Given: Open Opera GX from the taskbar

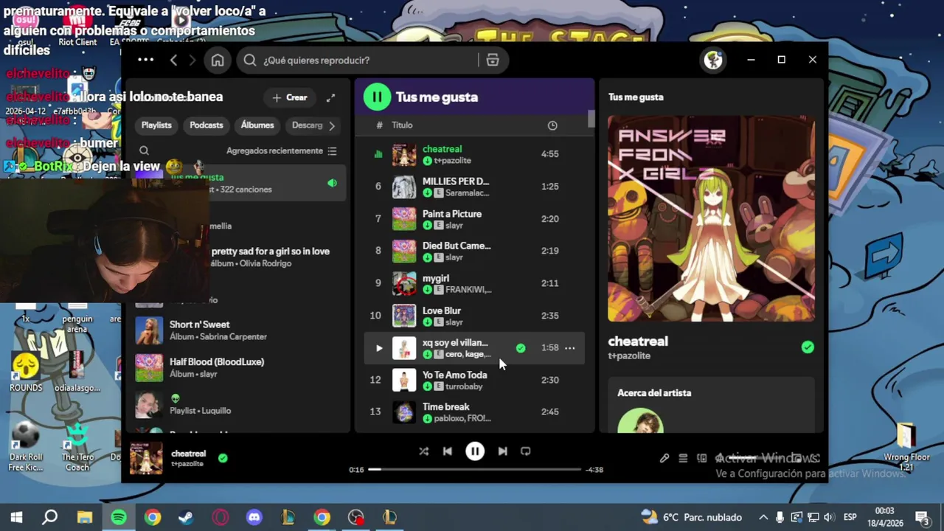Looking at the screenshot, I should (x=221, y=517).
